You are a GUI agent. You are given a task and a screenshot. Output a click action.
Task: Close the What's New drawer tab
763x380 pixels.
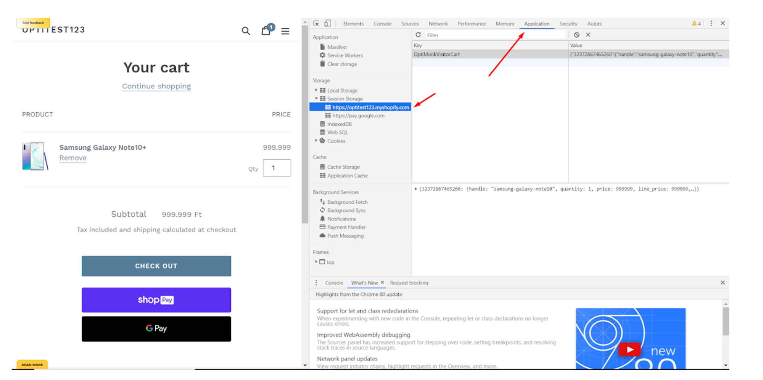click(382, 283)
